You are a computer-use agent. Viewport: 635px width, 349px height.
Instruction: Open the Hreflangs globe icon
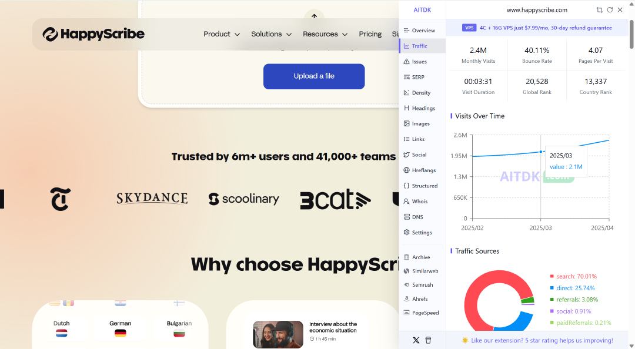click(407, 170)
